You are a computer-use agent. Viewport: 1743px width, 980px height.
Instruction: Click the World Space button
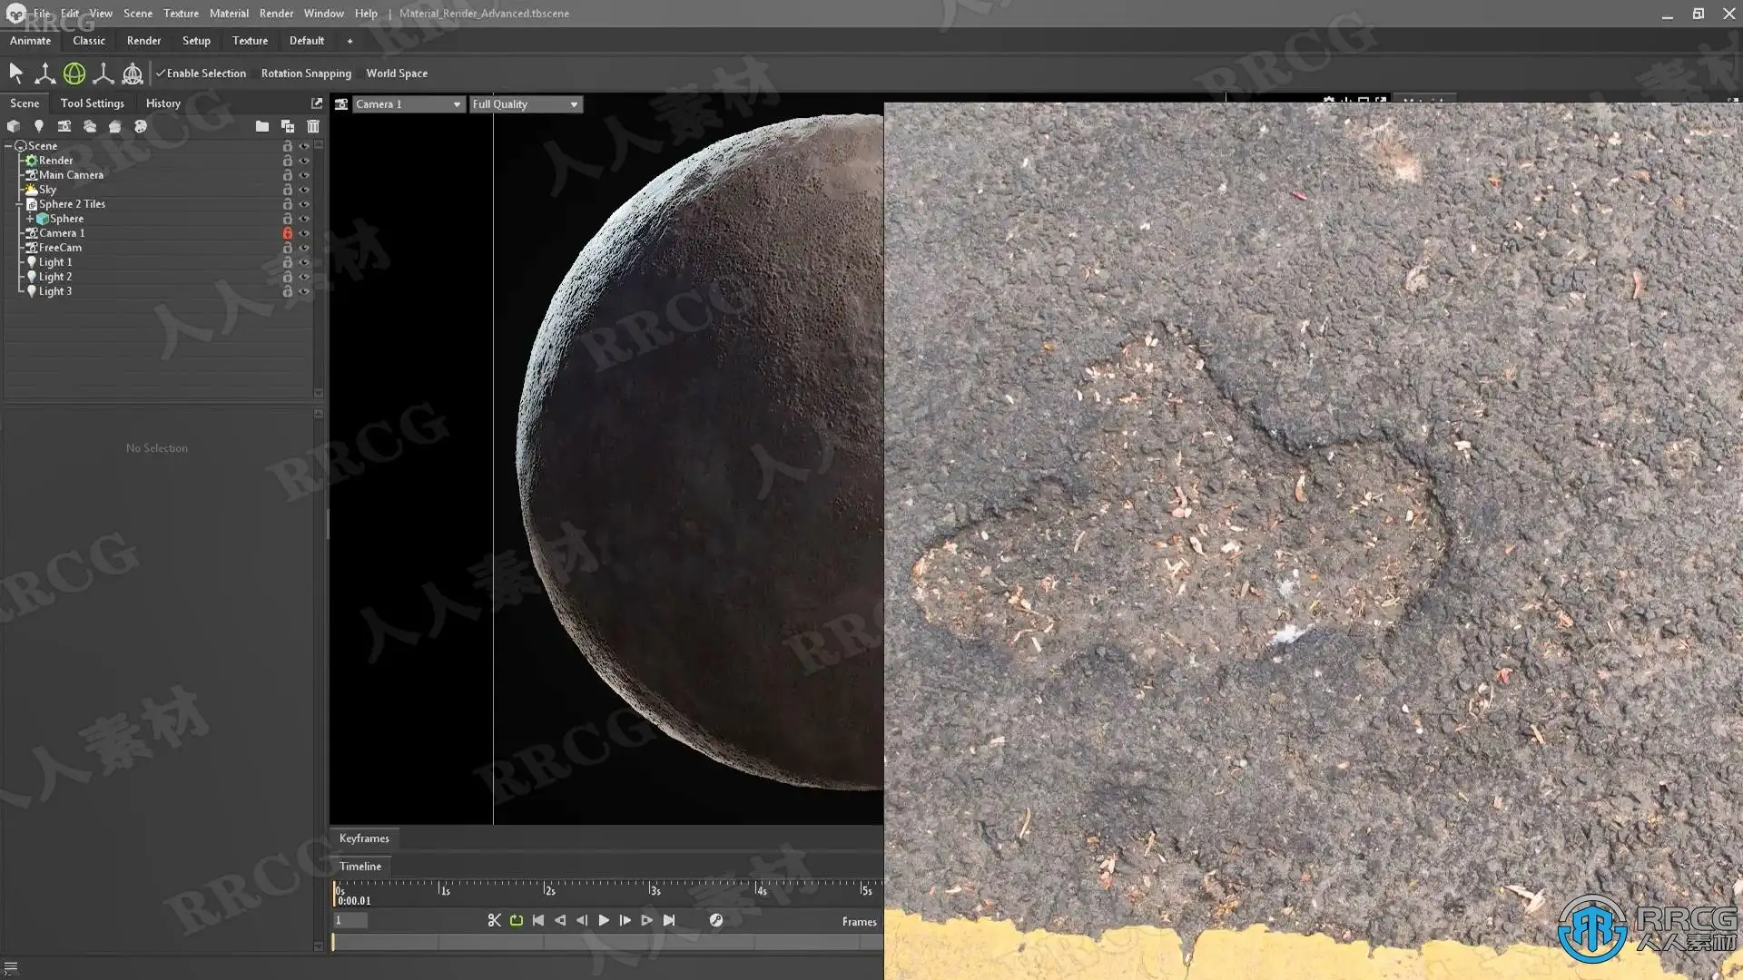397,73
